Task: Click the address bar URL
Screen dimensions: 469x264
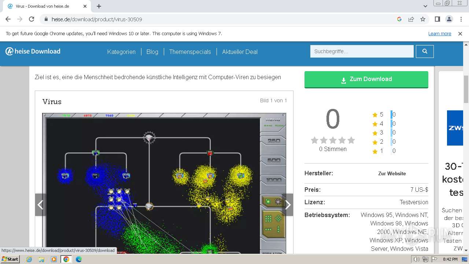Action: click(x=97, y=19)
